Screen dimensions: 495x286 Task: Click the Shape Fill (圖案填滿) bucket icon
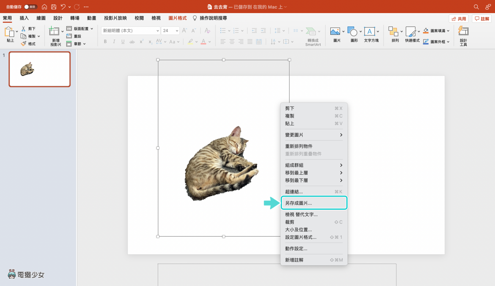(x=426, y=31)
